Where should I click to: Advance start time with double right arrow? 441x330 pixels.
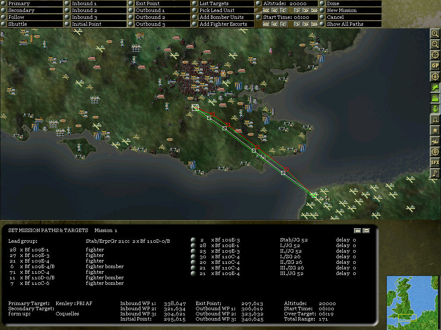coord(306,24)
